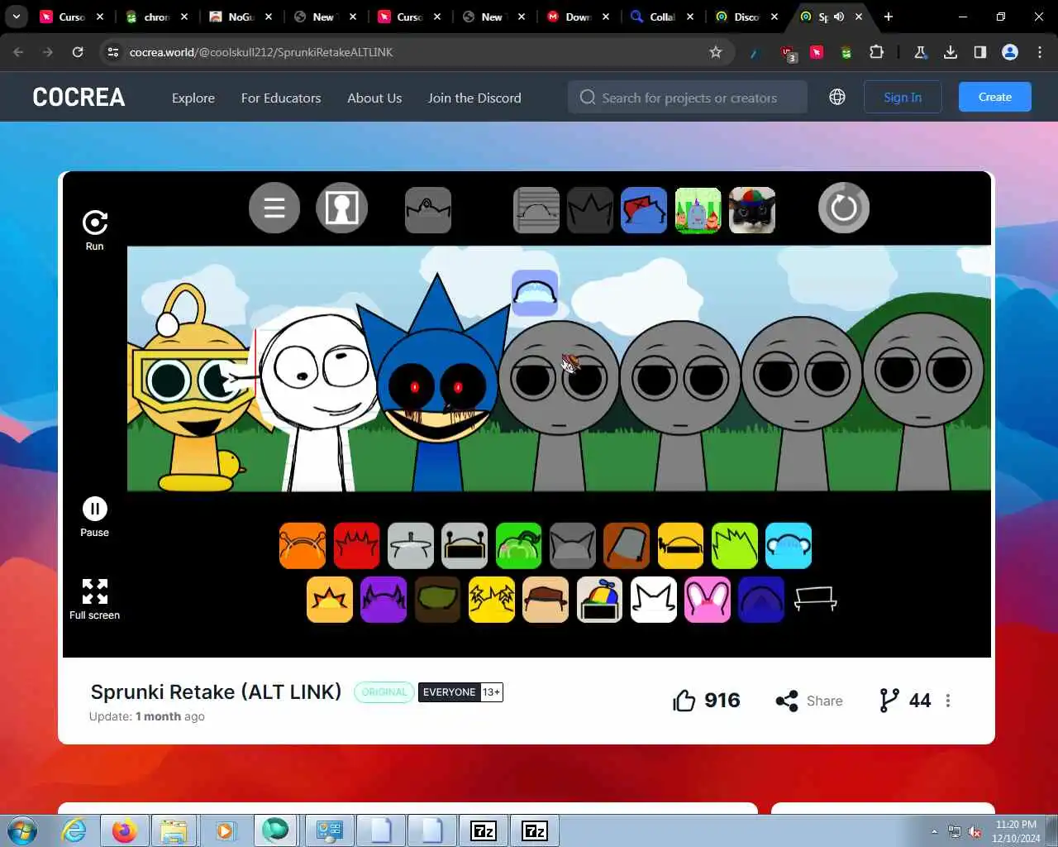The height and width of the screenshot is (847, 1058).
Task: Pick the purple horned character icon
Action: [384, 600]
